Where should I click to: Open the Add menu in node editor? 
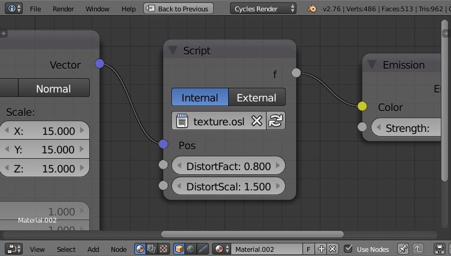tap(93, 249)
